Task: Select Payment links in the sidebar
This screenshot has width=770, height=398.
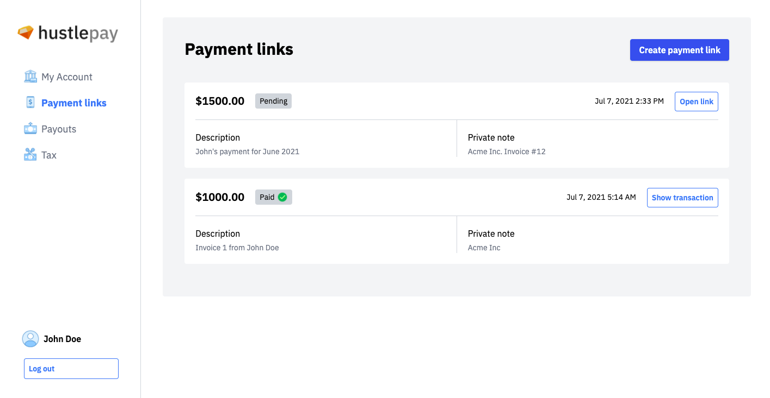Action: (73, 103)
